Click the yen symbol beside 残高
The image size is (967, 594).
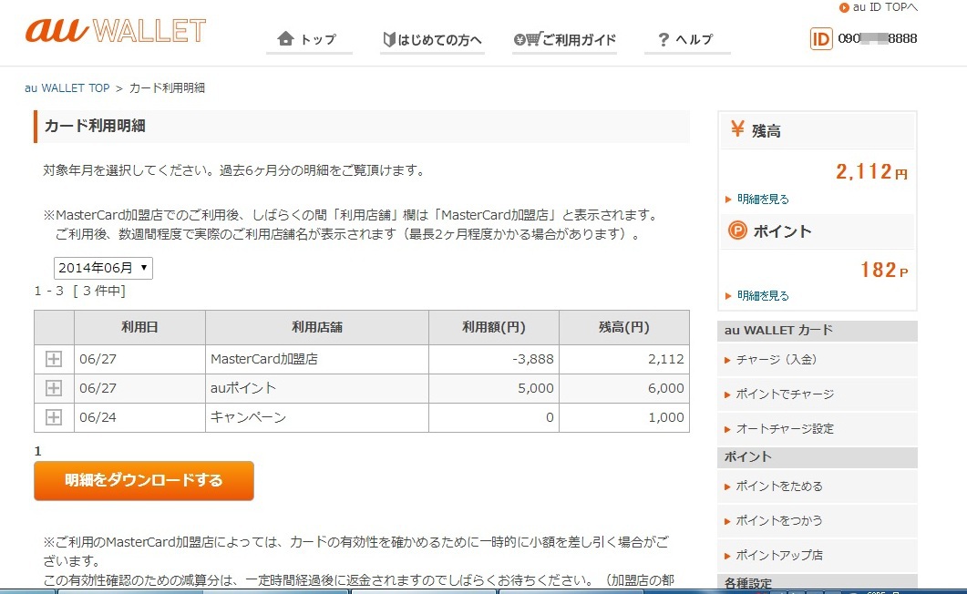tap(737, 128)
